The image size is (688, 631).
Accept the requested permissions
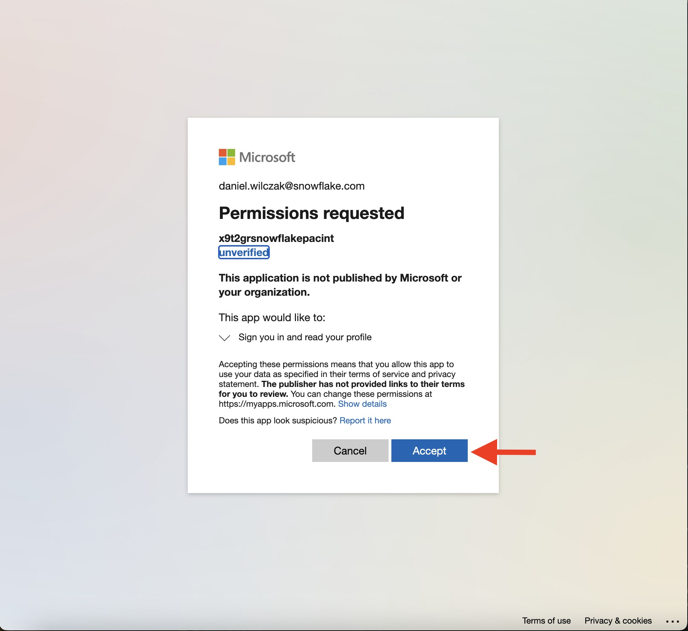coord(429,451)
